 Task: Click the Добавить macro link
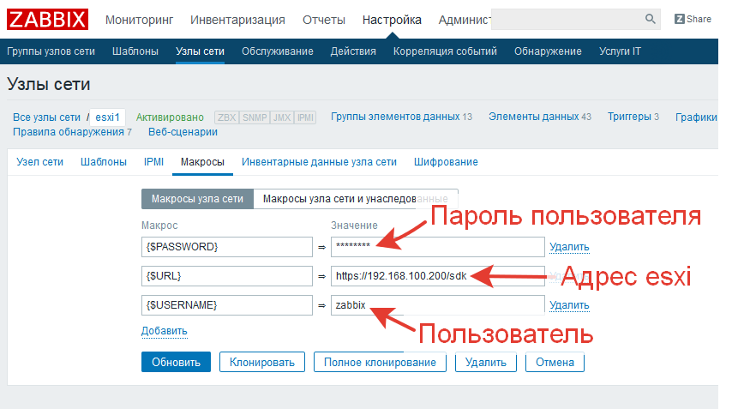(164, 331)
